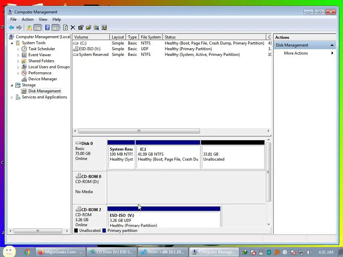Select Event Viewer in the tree
The height and width of the screenshot is (257, 343).
40,55
